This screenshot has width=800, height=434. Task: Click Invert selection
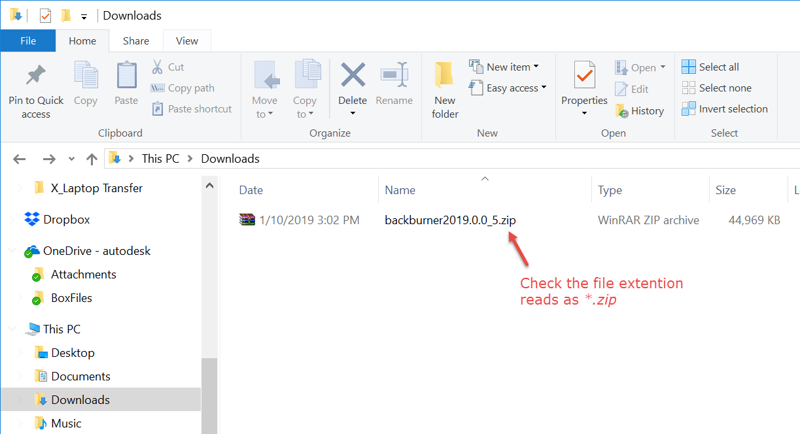pos(725,108)
